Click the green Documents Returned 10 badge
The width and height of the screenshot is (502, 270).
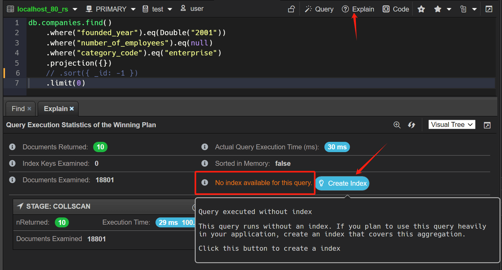100,147
